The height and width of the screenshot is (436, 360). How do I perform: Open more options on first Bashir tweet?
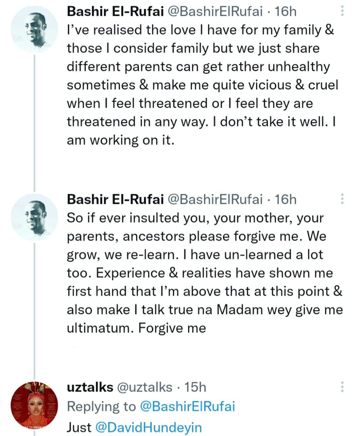342,12
